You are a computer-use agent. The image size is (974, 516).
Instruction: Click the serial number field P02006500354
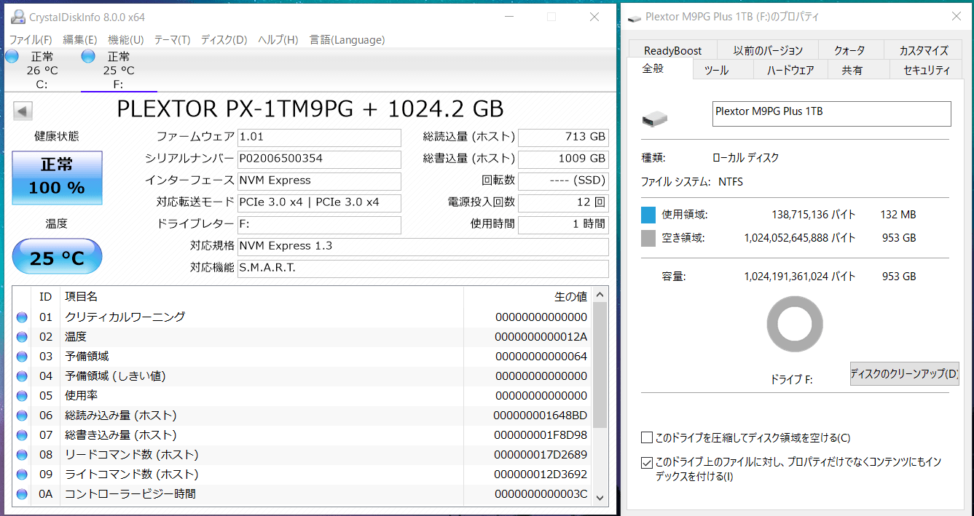click(x=319, y=159)
